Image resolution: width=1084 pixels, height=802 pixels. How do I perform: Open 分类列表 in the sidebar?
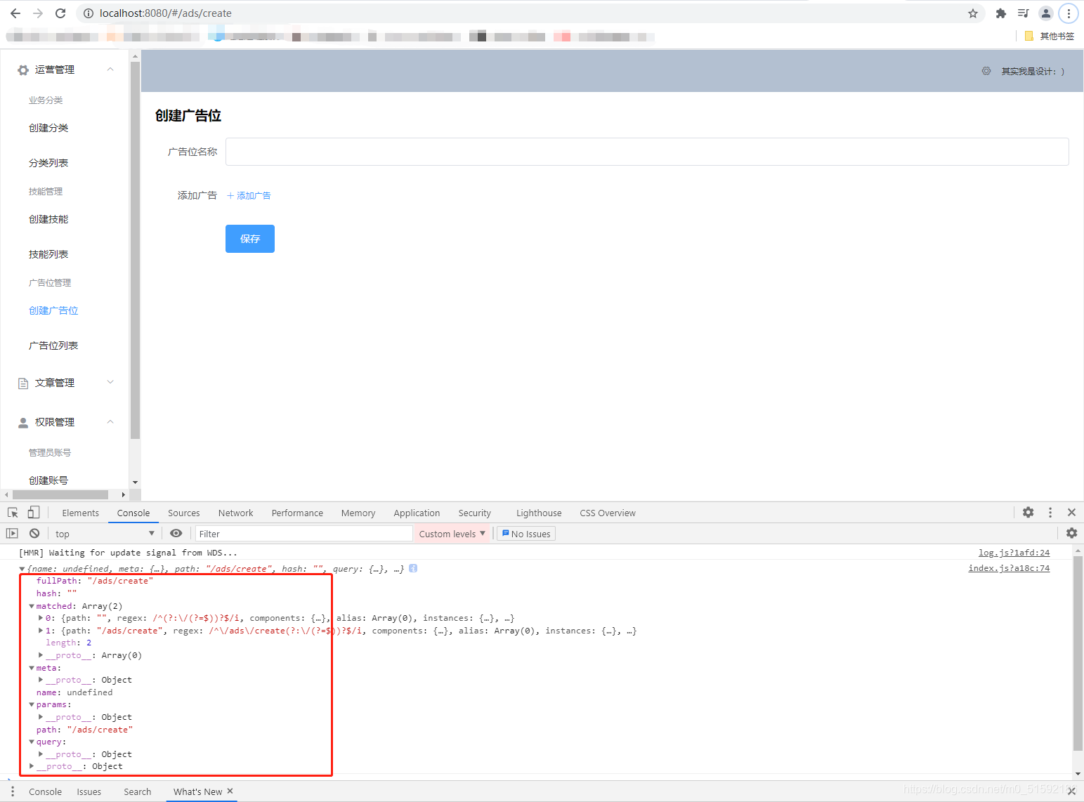coord(48,163)
